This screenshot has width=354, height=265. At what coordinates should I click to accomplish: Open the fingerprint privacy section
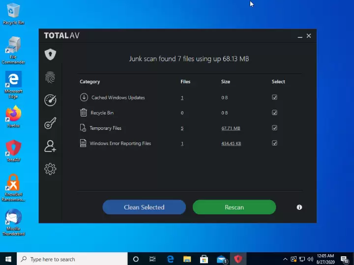(50, 77)
